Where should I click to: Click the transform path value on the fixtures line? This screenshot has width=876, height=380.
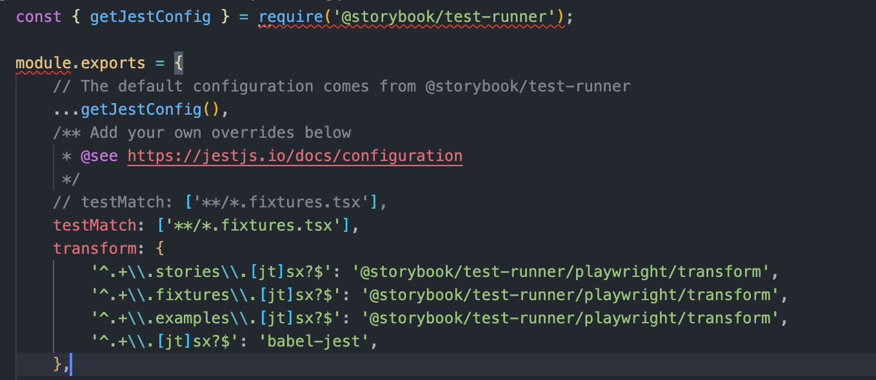click(x=570, y=295)
